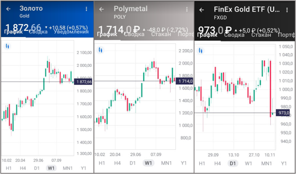
Task: Select the MN1 timeframe on the FXGD chart
Action: click(267, 163)
